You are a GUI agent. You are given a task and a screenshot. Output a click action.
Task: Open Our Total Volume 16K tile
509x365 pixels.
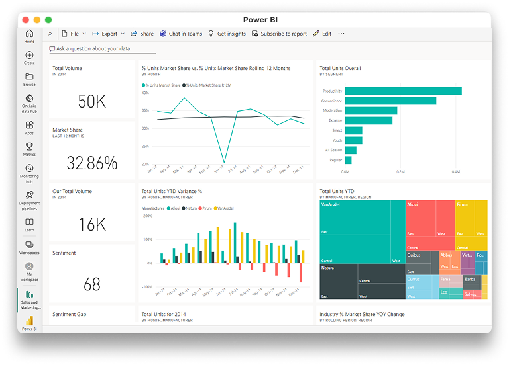coord(92,212)
